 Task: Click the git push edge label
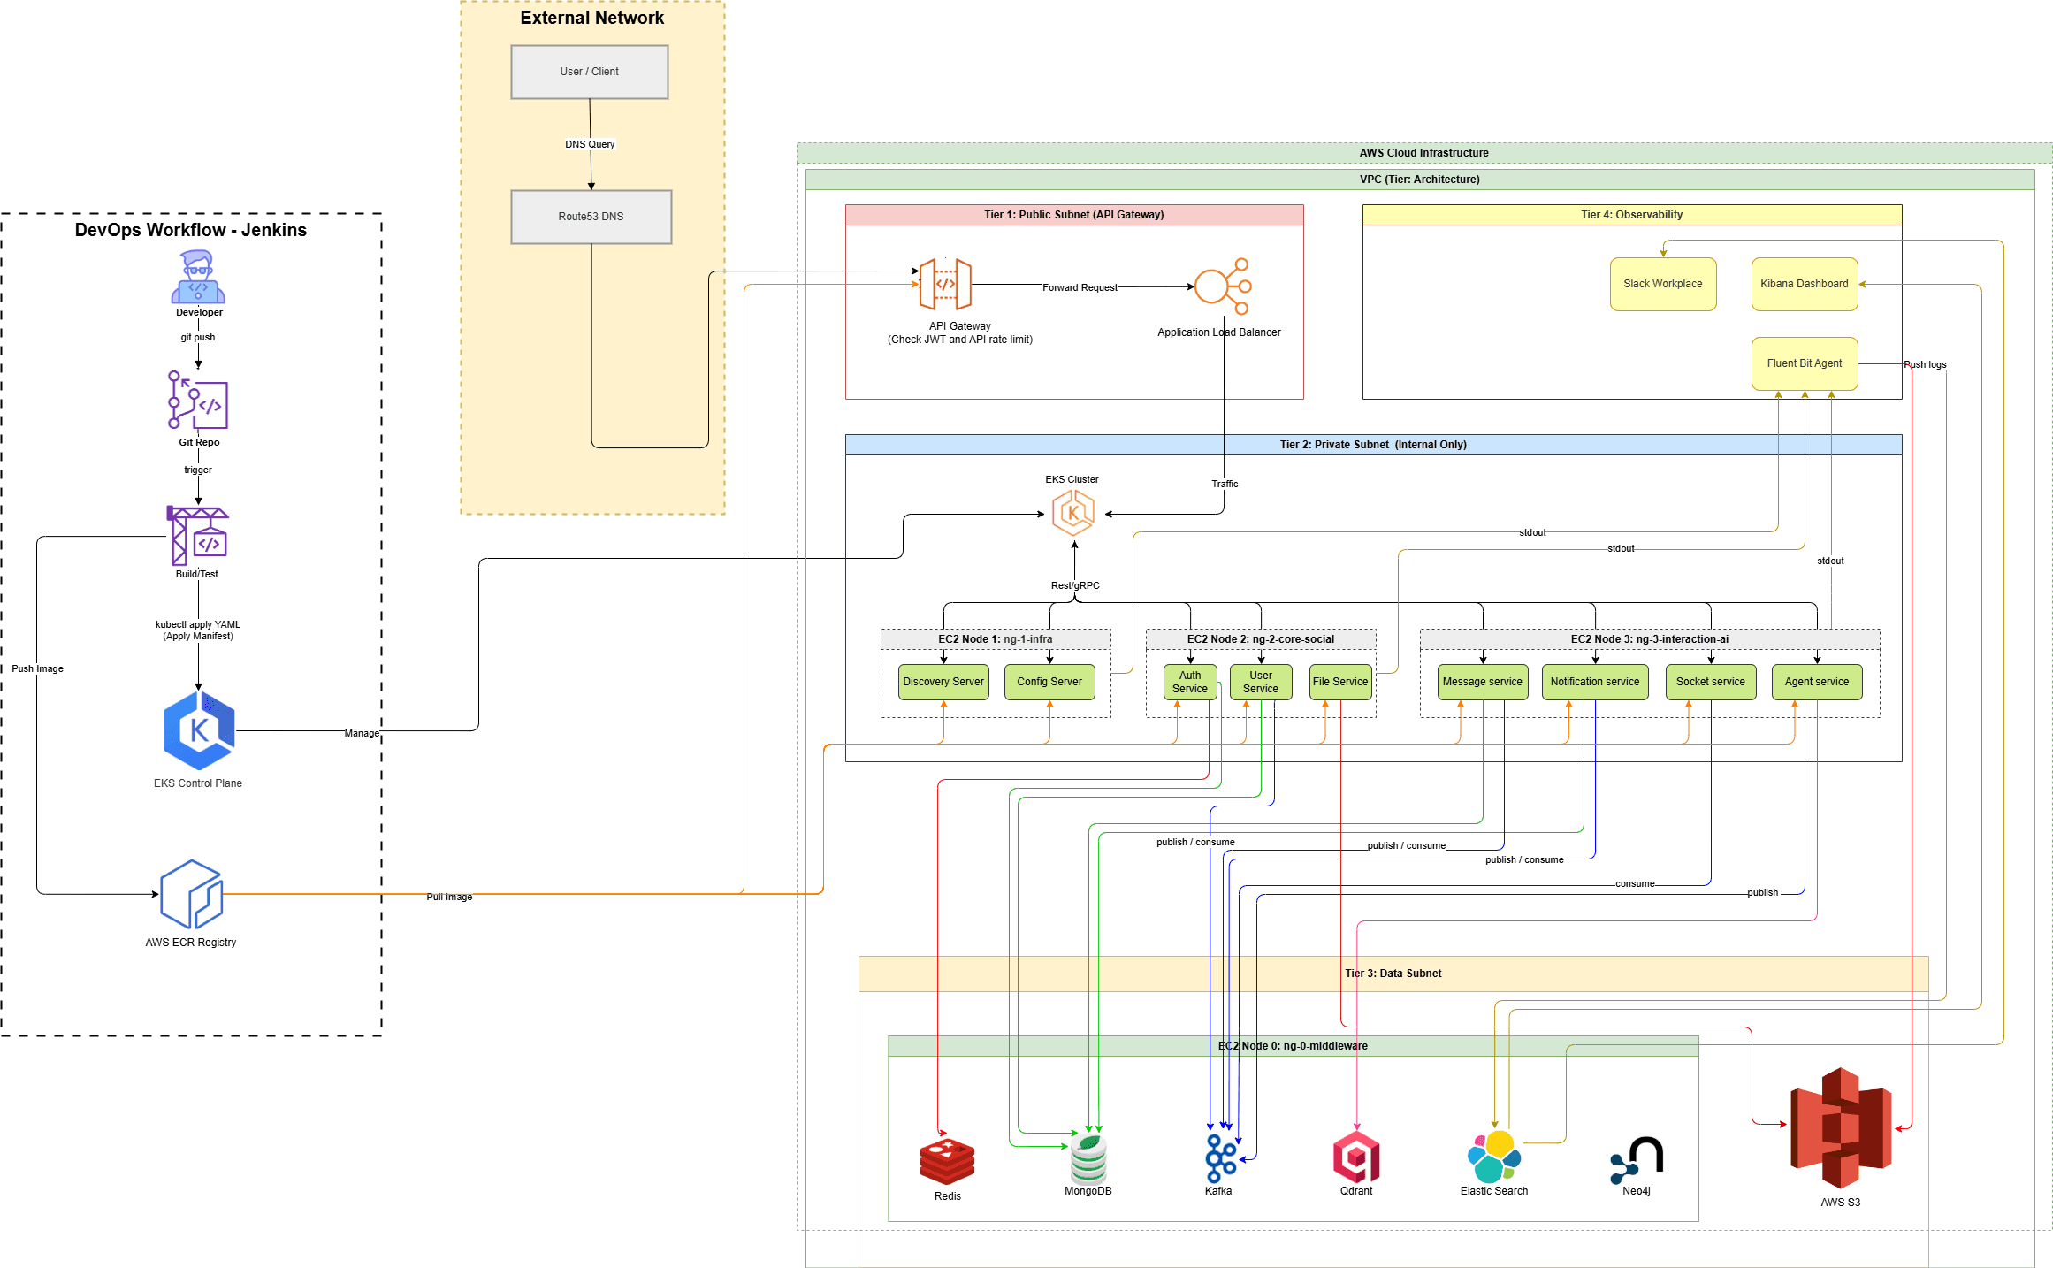[x=198, y=337]
